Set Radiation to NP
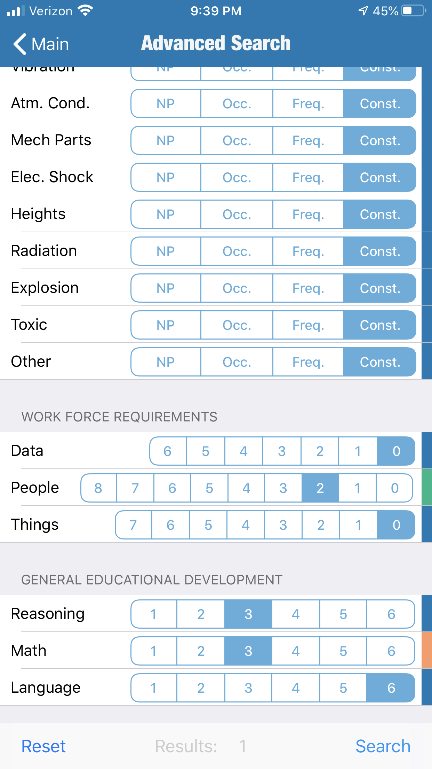This screenshot has height=769, width=432. 166,251
